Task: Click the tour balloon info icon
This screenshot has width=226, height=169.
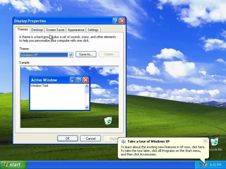Action: pyautogui.click(x=123, y=141)
